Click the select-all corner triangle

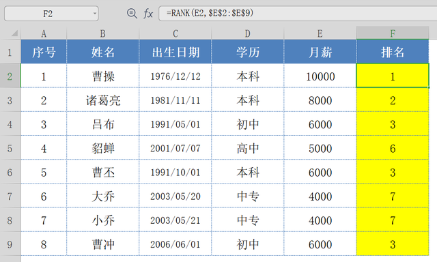pyautogui.click(x=14, y=33)
